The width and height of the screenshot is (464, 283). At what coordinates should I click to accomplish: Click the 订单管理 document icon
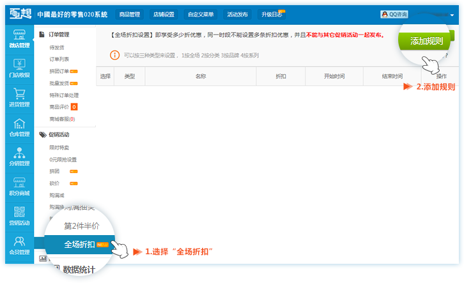[x=42, y=34]
